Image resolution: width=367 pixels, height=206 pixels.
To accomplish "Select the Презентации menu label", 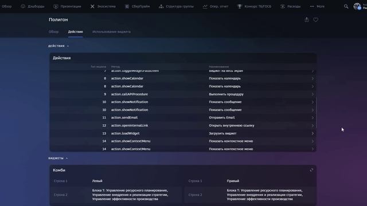I will click(x=71, y=6).
